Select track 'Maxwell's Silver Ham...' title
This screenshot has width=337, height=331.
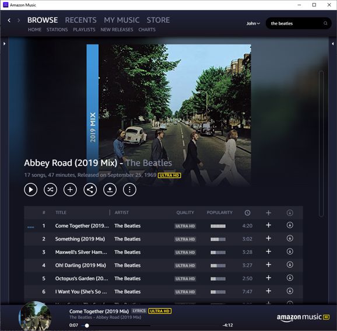coord(81,252)
